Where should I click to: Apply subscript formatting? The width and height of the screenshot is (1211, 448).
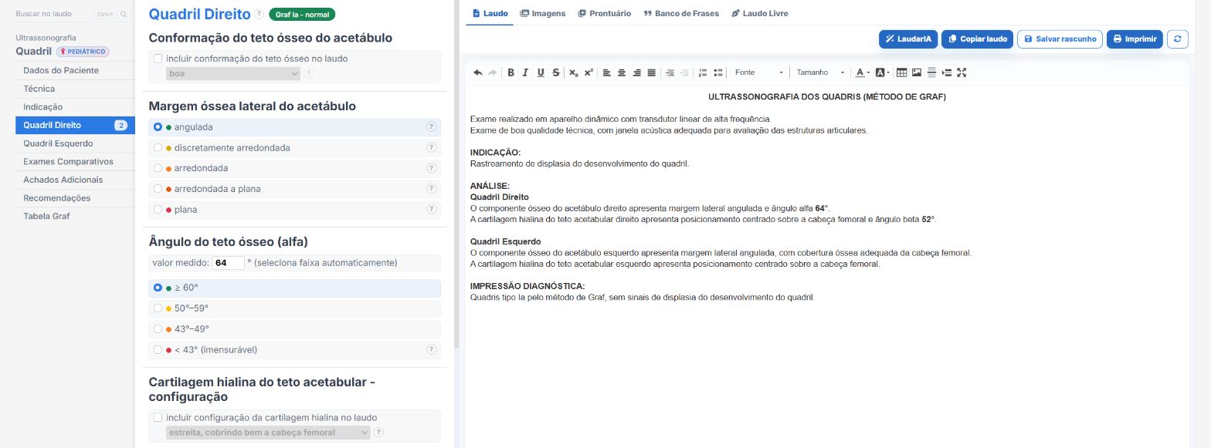tap(573, 72)
